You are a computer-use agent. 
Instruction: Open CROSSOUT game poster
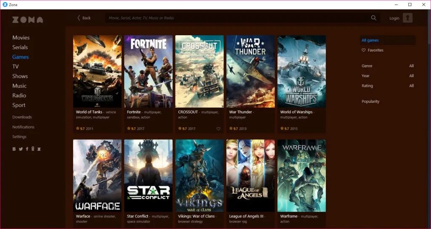pos(200,71)
